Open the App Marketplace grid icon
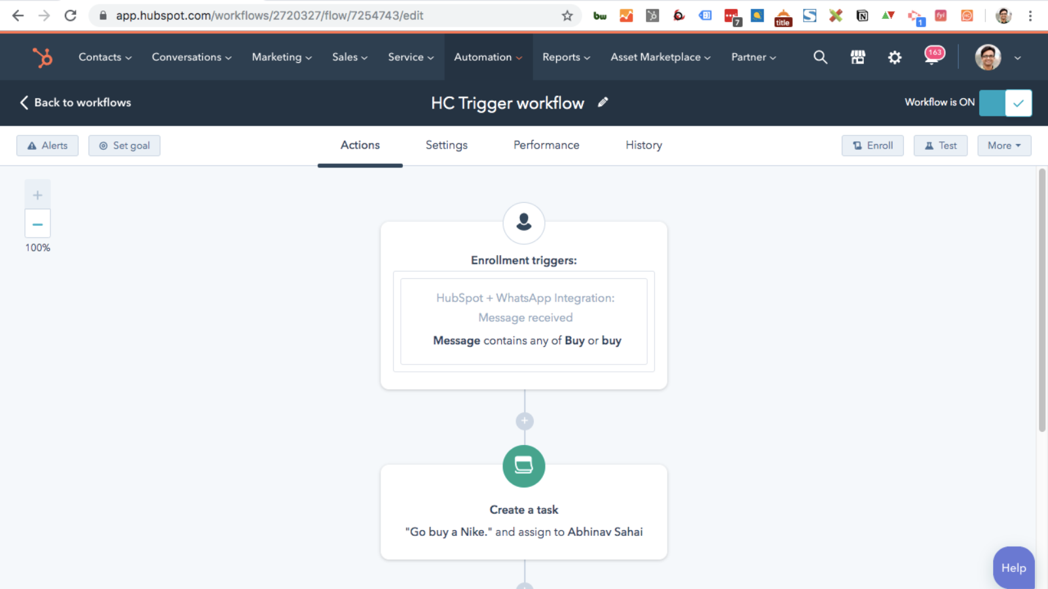Image resolution: width=1048 pixels, height=589 pixels. click(x=858, y=57)
